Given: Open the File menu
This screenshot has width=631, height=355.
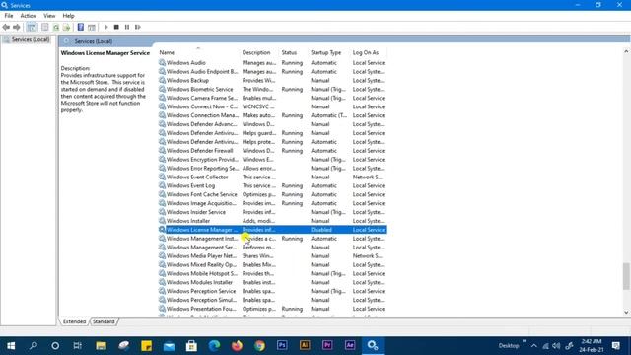Looking at the screenshot, I should point(9,16).
